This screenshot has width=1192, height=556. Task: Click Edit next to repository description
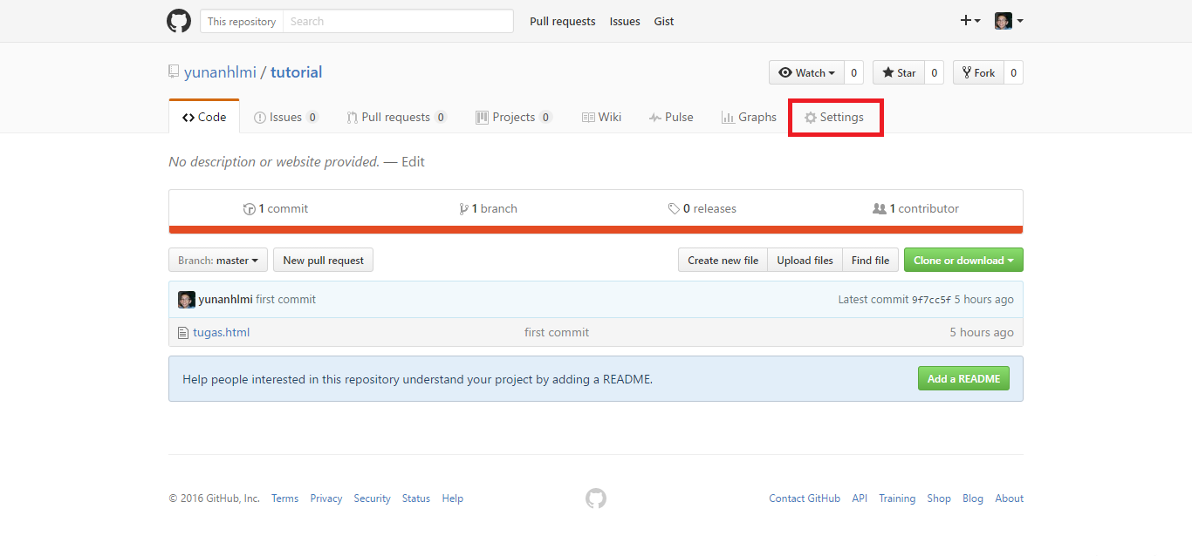(413, 161)
